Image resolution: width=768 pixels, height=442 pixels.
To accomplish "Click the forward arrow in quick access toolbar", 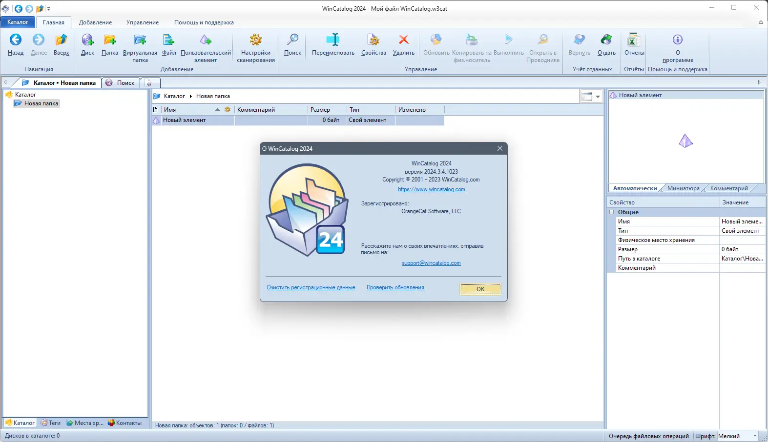I will [29, 9].
